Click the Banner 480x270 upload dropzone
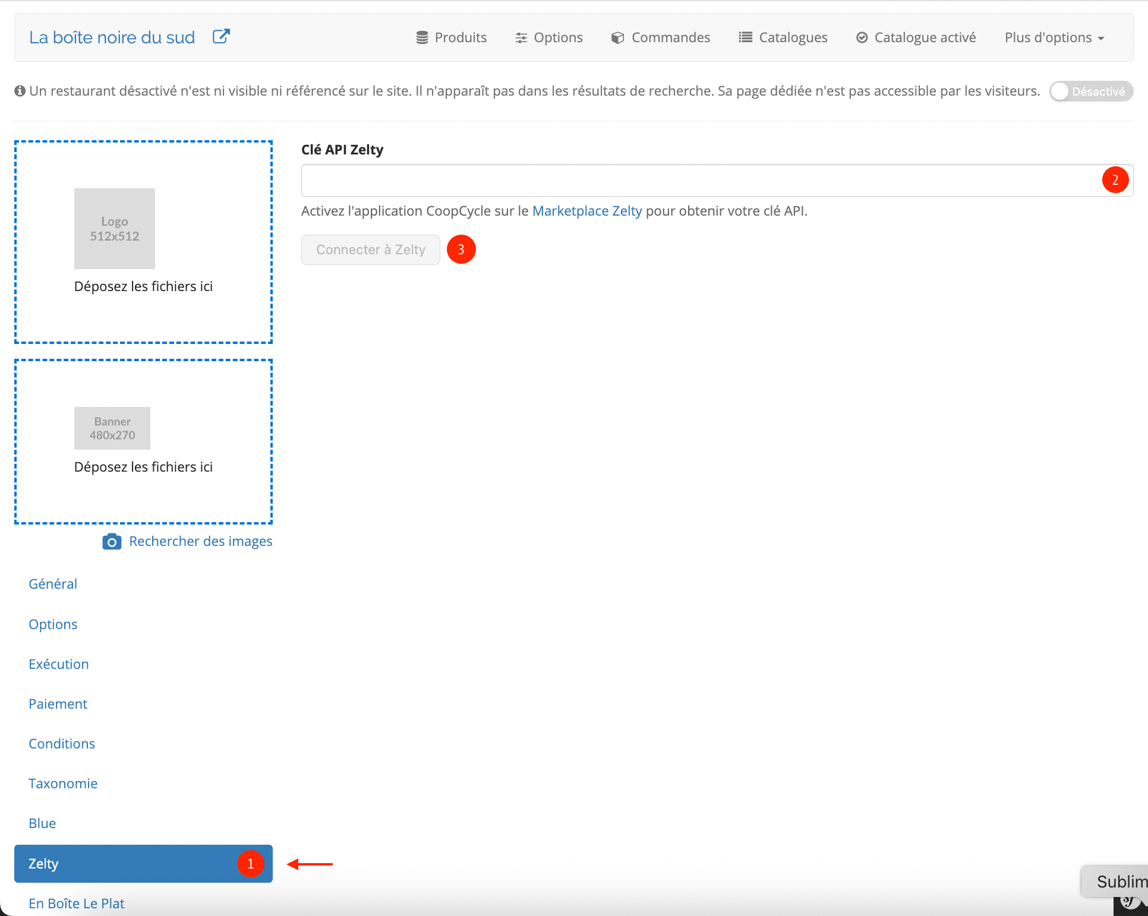This screenshot has width=1148, height=916. tap(143, 441)
